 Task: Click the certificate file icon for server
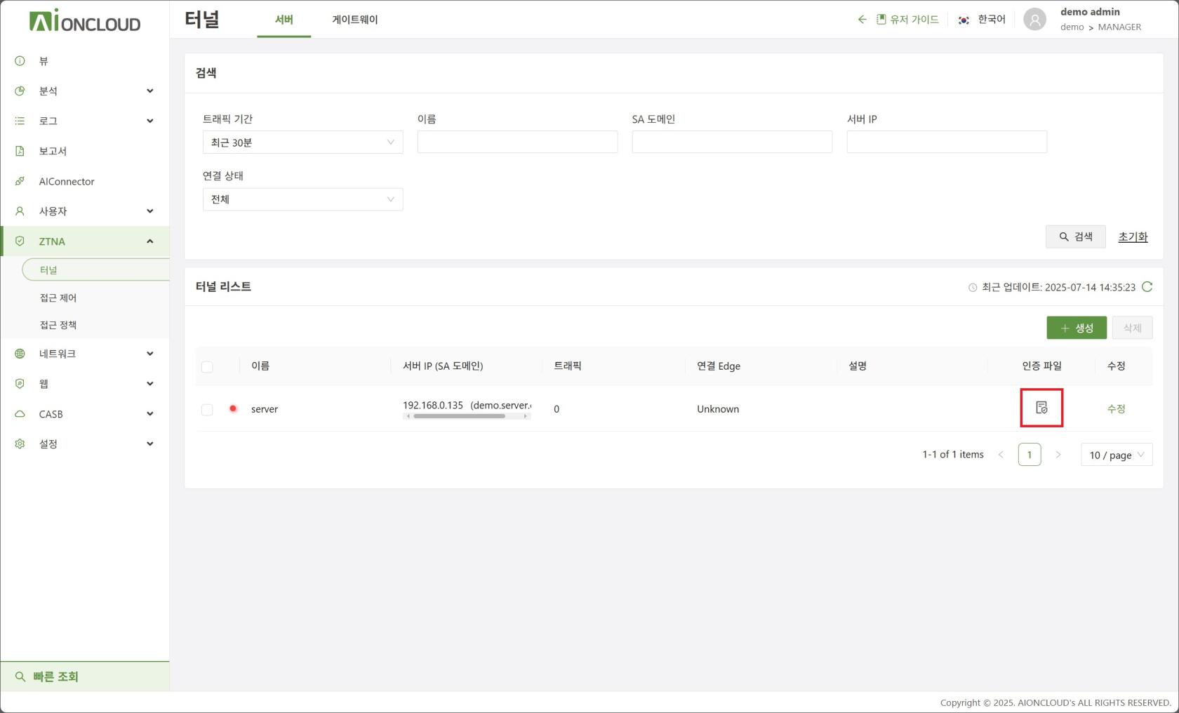pyautogui.click(x=1041, y=408)
